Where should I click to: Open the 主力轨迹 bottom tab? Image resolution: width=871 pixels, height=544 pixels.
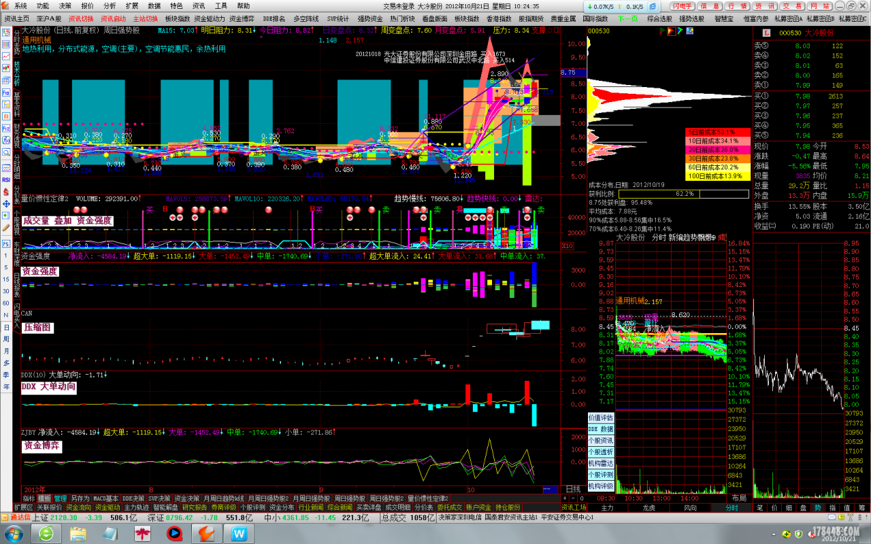click(136, 507)
